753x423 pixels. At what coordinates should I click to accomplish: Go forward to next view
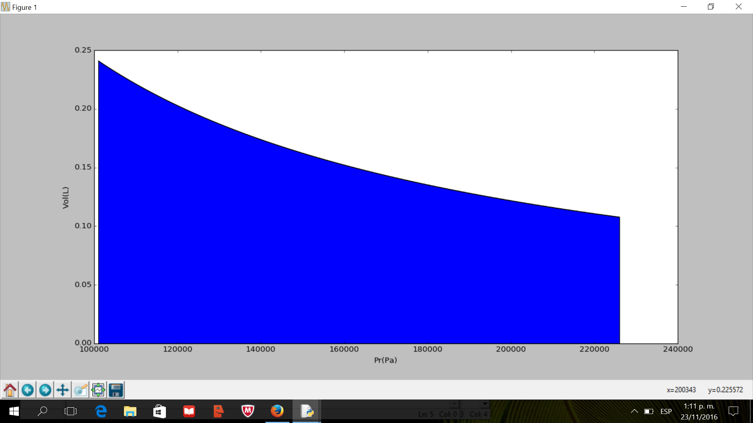click(45, 390)
